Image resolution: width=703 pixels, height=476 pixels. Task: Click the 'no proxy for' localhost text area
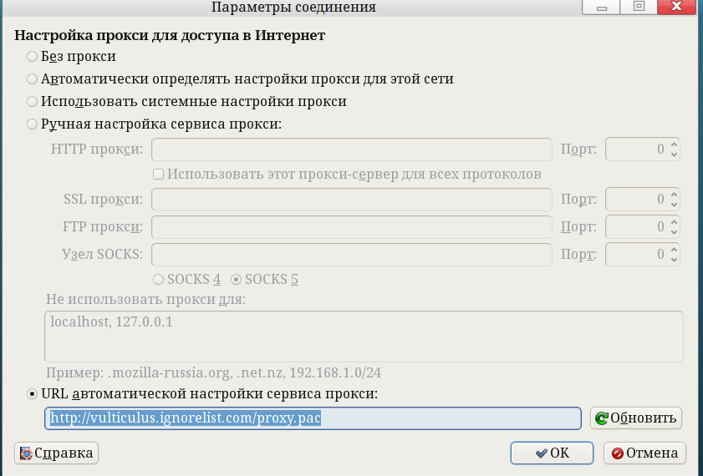(x=364, y=336)
